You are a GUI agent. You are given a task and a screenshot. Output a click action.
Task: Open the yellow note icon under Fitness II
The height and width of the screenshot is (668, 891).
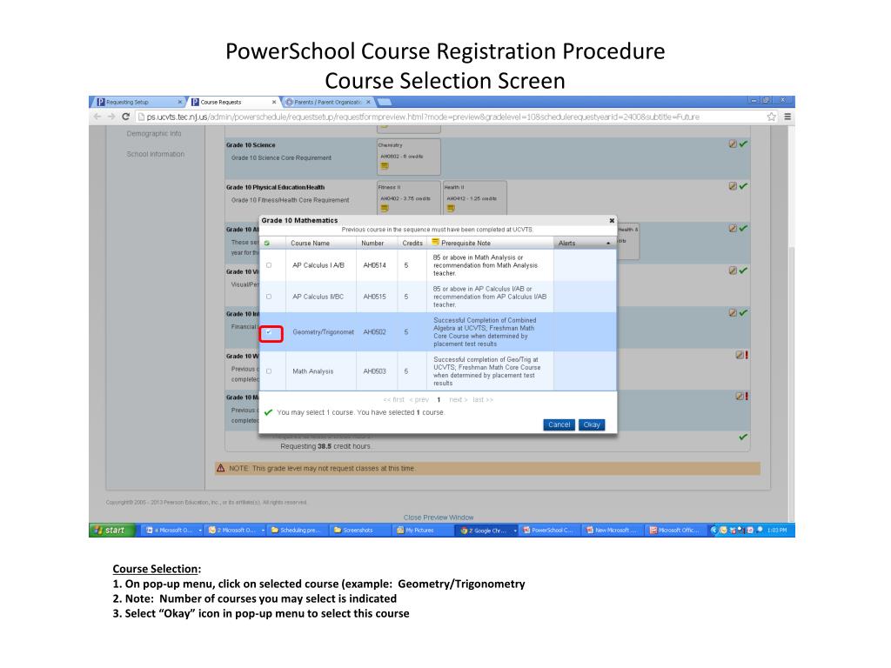pyautogui.click(x=385, y=208)
